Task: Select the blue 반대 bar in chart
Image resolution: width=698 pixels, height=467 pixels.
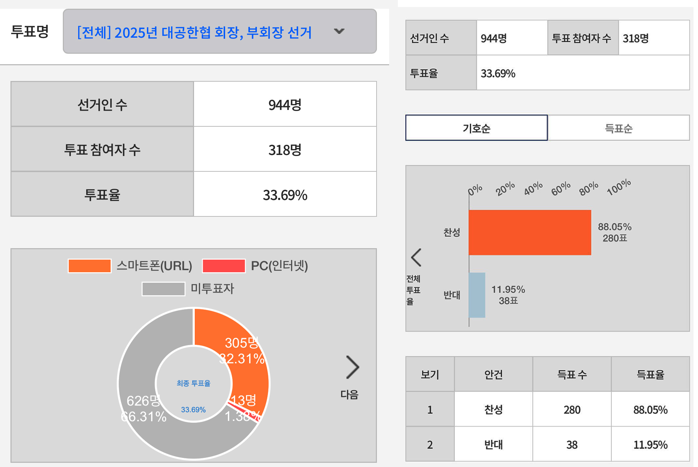Action: coord(477,295)
